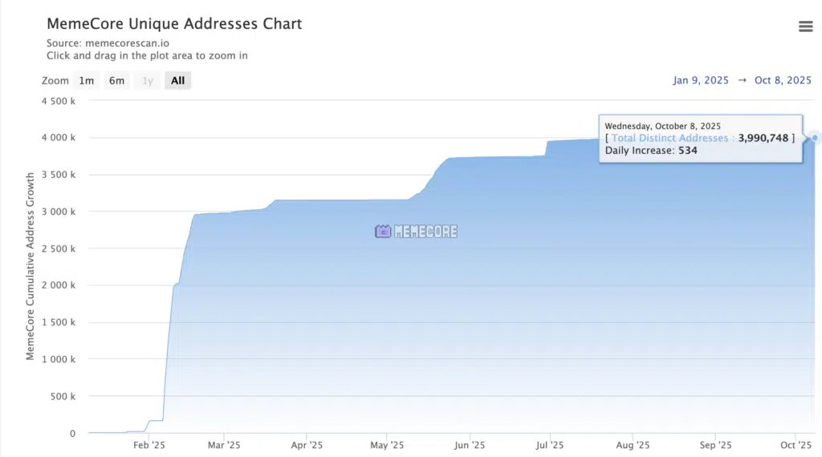
Task: Choose the 1y zoom option
Action: (x=147, y=80)
